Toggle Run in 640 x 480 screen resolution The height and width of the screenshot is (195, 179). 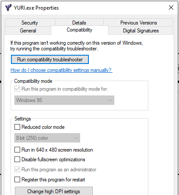click(x=17, y=150)
